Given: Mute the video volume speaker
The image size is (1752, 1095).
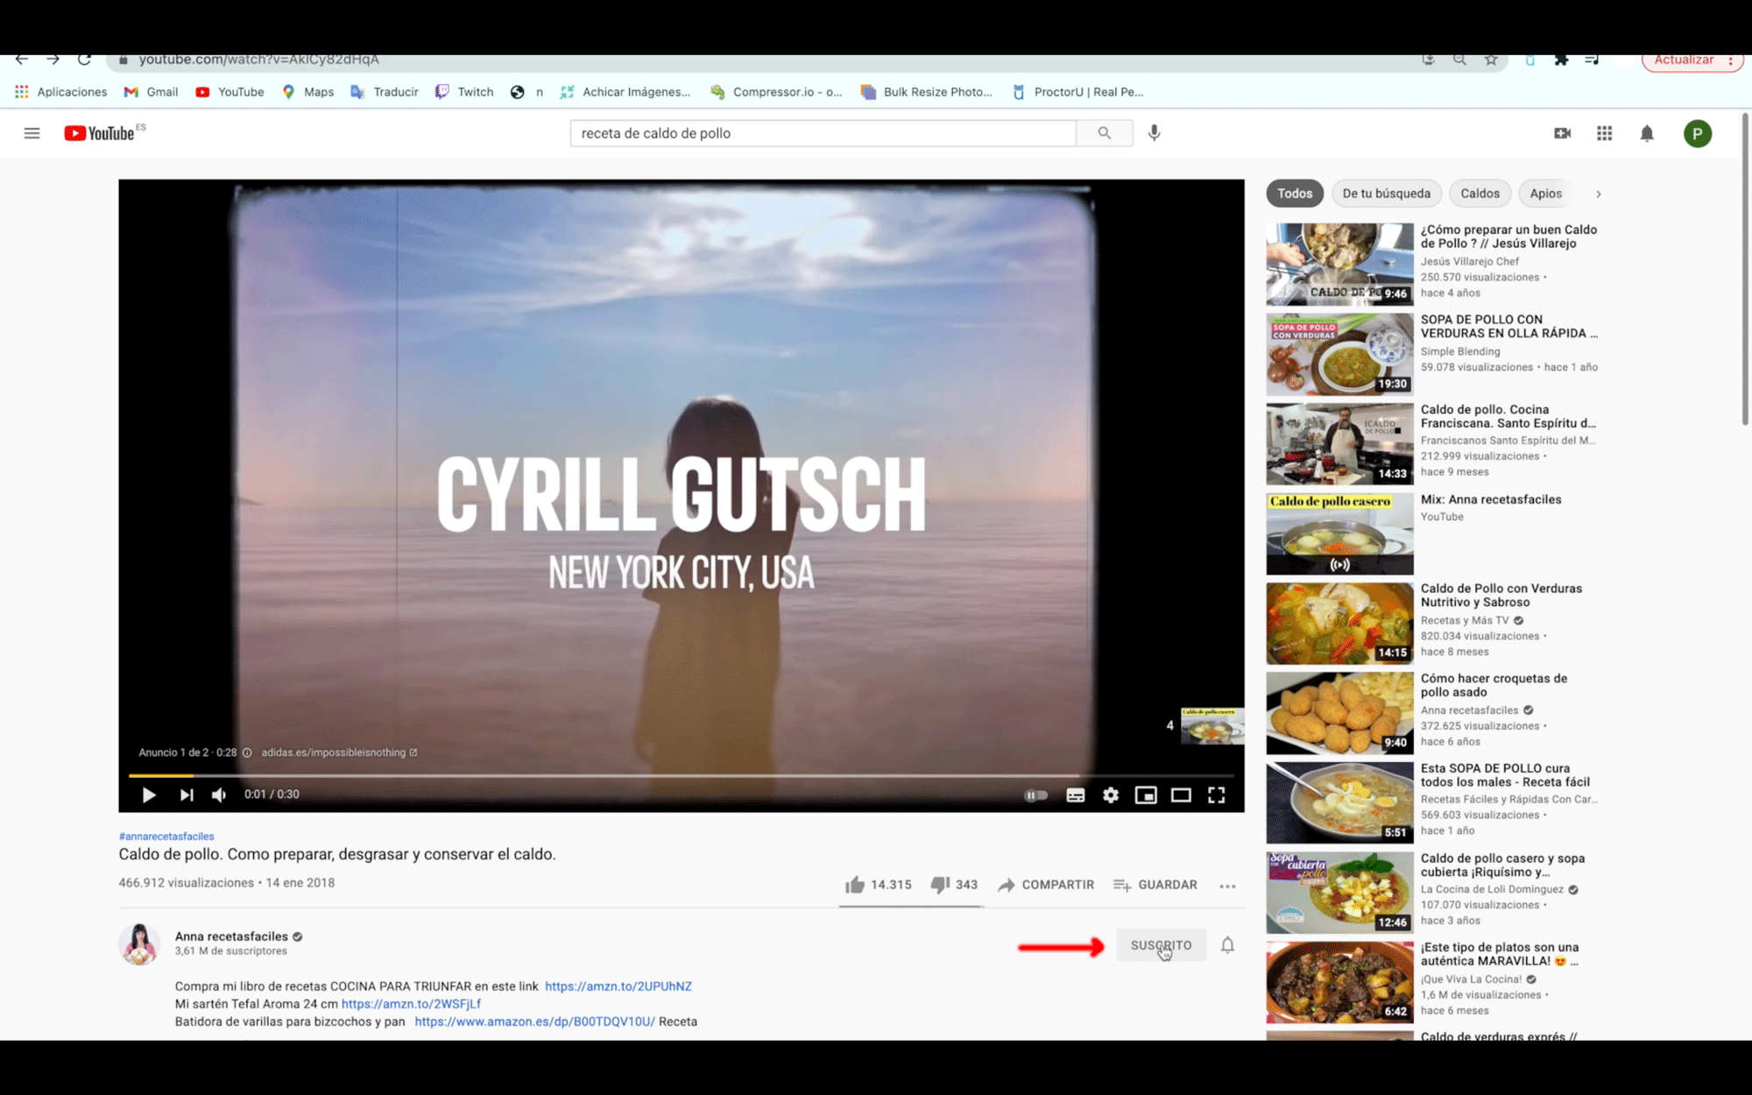Looking at the screenshot, I should tap(219, 795).
